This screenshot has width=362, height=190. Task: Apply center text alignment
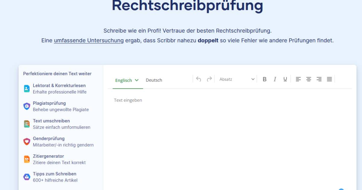309,79
